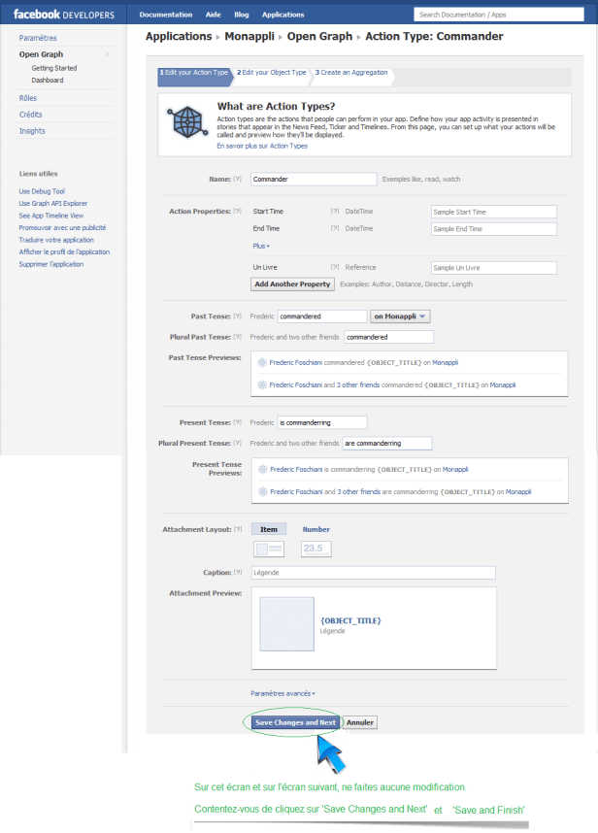Click the Caption input field
598x833 pixels.
[x=373, y=573]
